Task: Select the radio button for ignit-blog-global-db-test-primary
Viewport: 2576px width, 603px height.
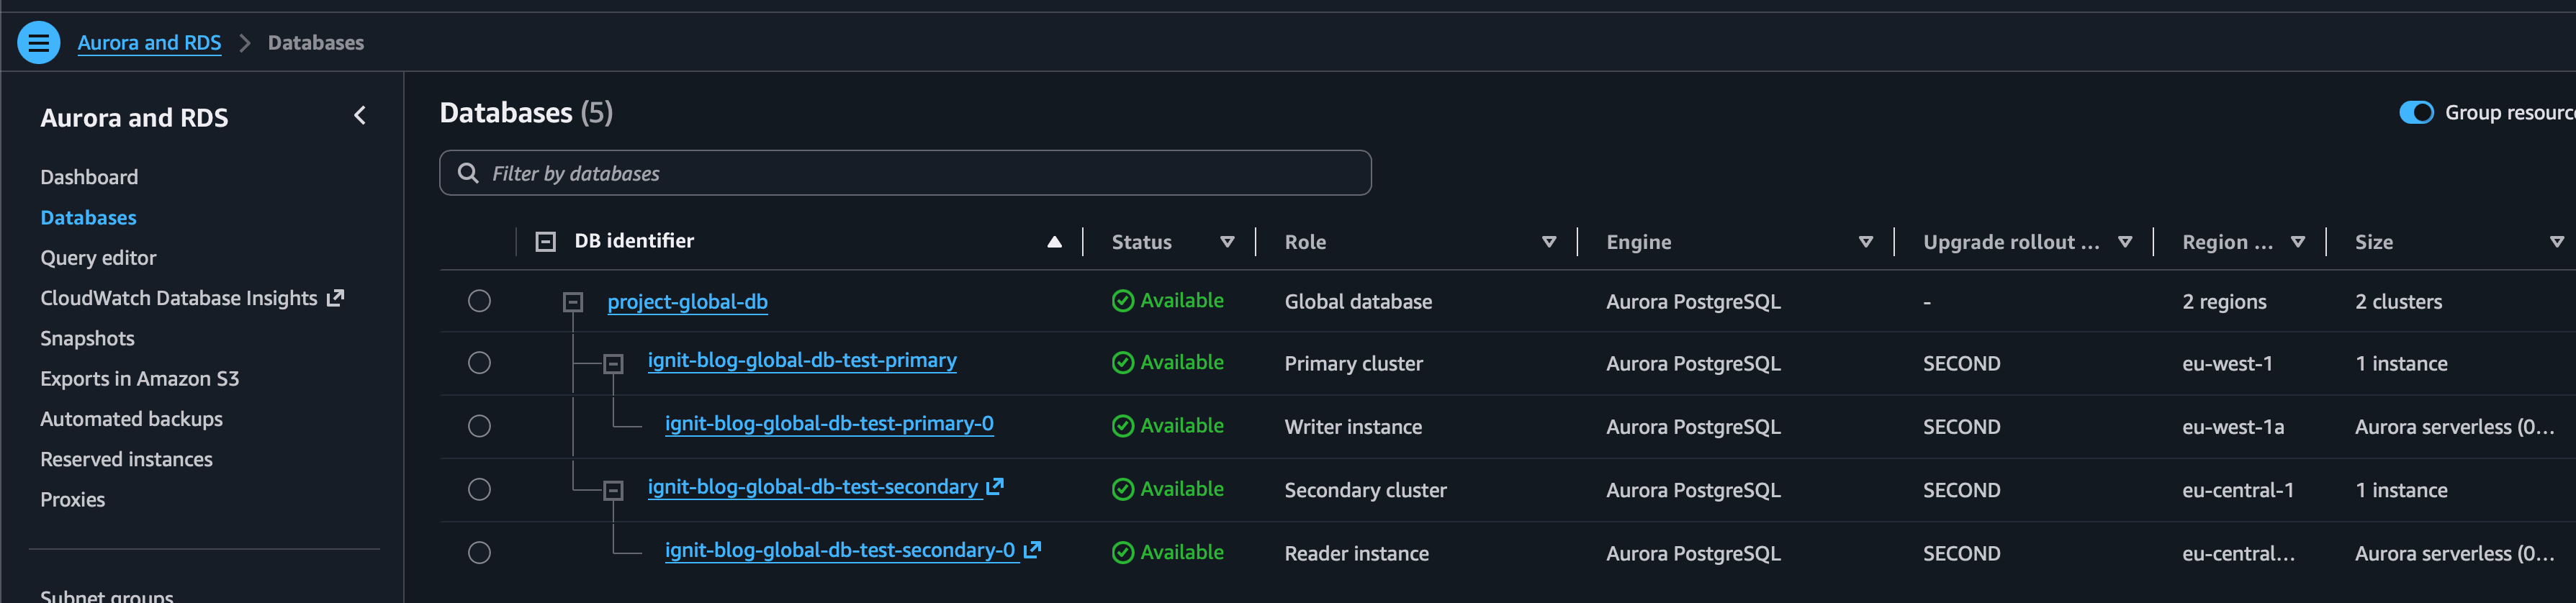Action: pos(480,363)
